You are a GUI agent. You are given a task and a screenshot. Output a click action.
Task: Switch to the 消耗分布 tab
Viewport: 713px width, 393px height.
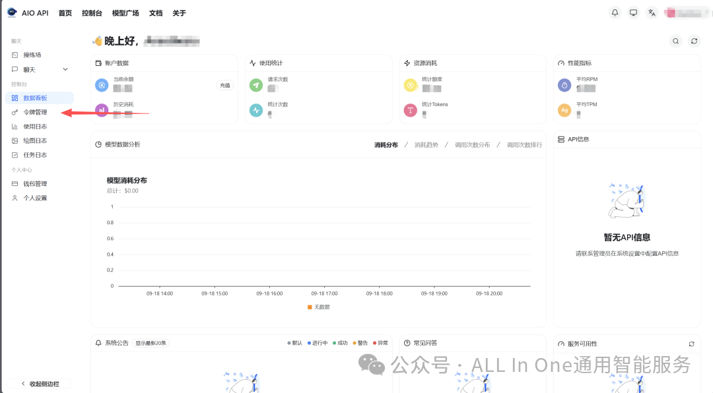point(386,145)
